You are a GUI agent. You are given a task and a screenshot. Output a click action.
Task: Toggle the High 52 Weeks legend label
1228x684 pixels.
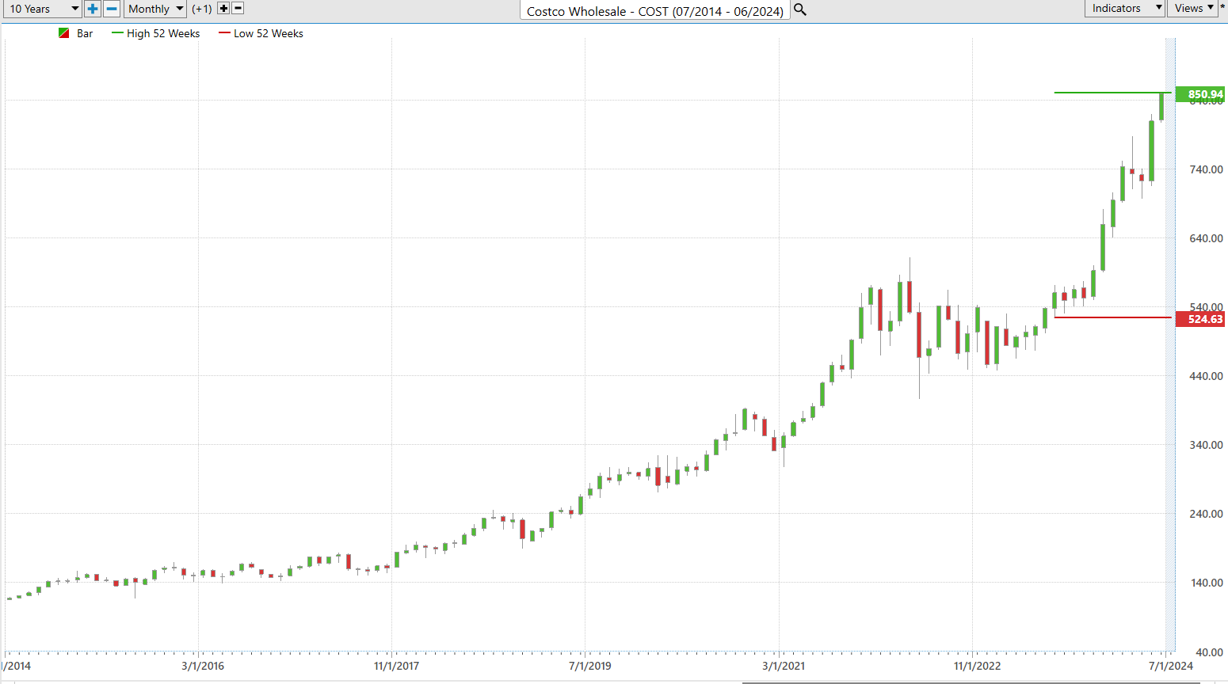click(x=163, y=33)
